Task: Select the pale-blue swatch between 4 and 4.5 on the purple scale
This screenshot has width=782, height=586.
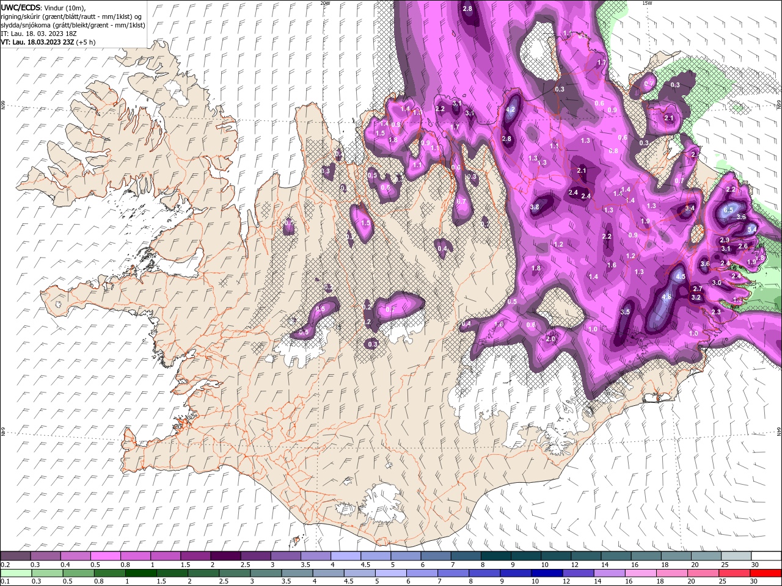Action: click(346, 556)
